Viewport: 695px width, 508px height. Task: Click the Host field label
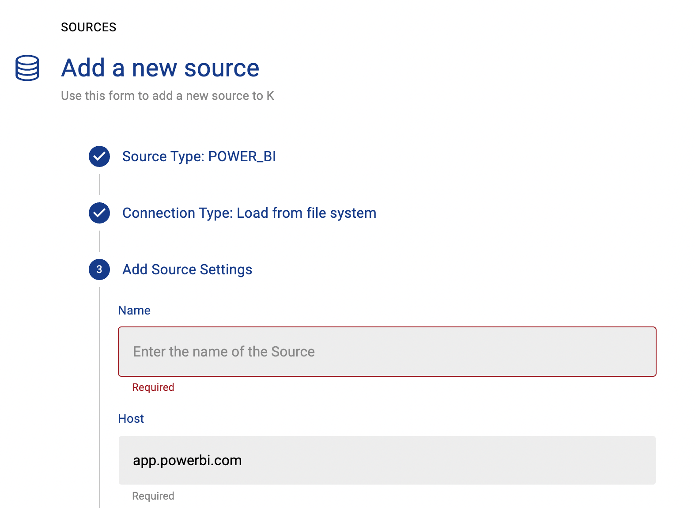coord(131,419)
